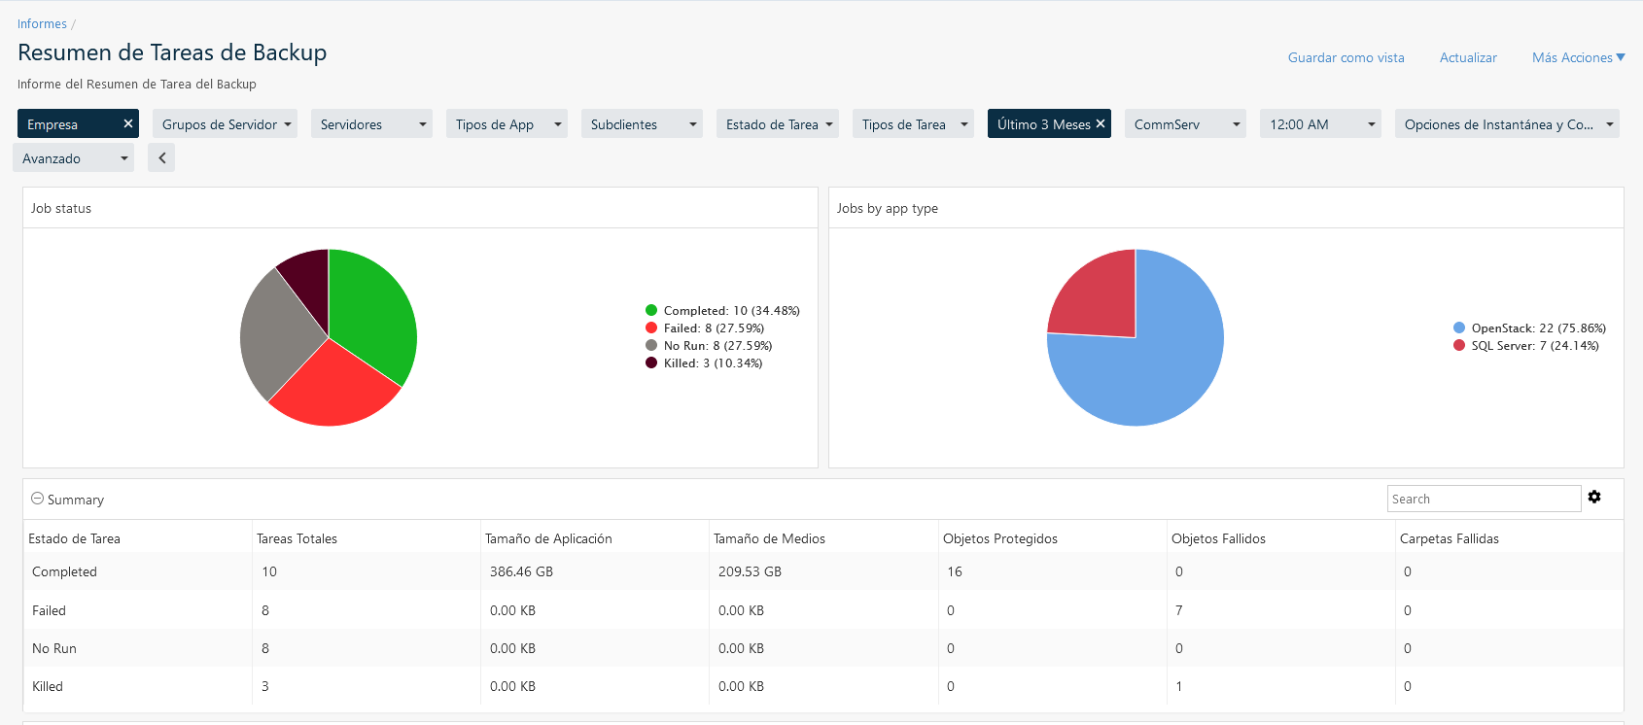Toggle Failed series red legend marker
Image resolution: width=1643 pixels, height=725 pixels.
651,328
